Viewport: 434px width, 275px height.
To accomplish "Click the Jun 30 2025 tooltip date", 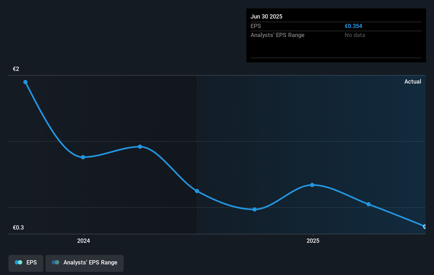I will pos(266,16).
